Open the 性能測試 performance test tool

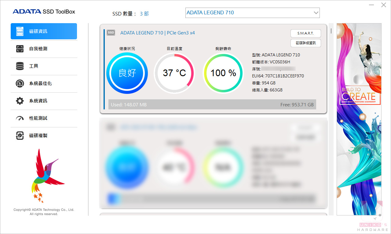pyautogui.click(x=20, y=118)
